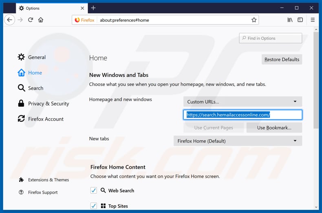The height and width of the screenshot is (213, 322).
Task: Click the Use Bookmark button
Action: [x=274, y=128]
